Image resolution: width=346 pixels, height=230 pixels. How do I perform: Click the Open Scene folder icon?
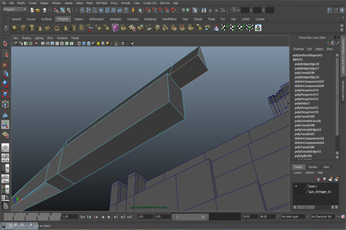38,10
